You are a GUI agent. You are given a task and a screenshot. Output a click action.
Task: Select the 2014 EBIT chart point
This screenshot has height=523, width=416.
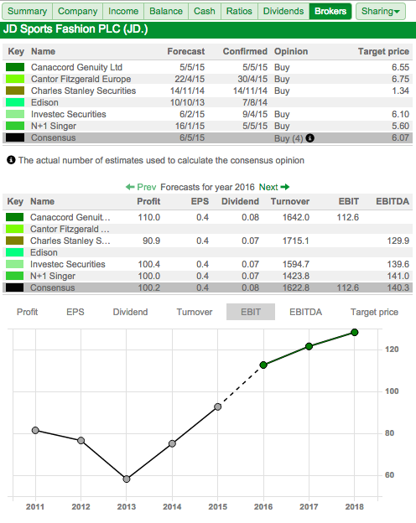pyautogui.click(x=172, y=443)
